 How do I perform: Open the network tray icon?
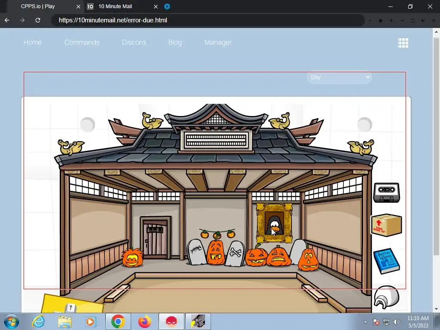click(x=386, y=322)
